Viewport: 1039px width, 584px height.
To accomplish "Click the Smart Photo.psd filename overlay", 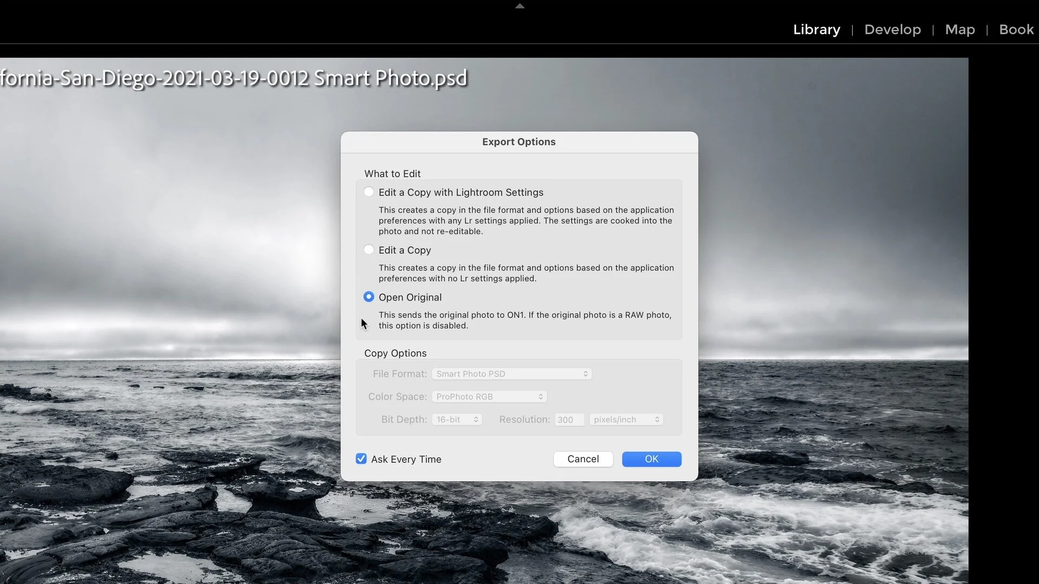I will 233,78.
